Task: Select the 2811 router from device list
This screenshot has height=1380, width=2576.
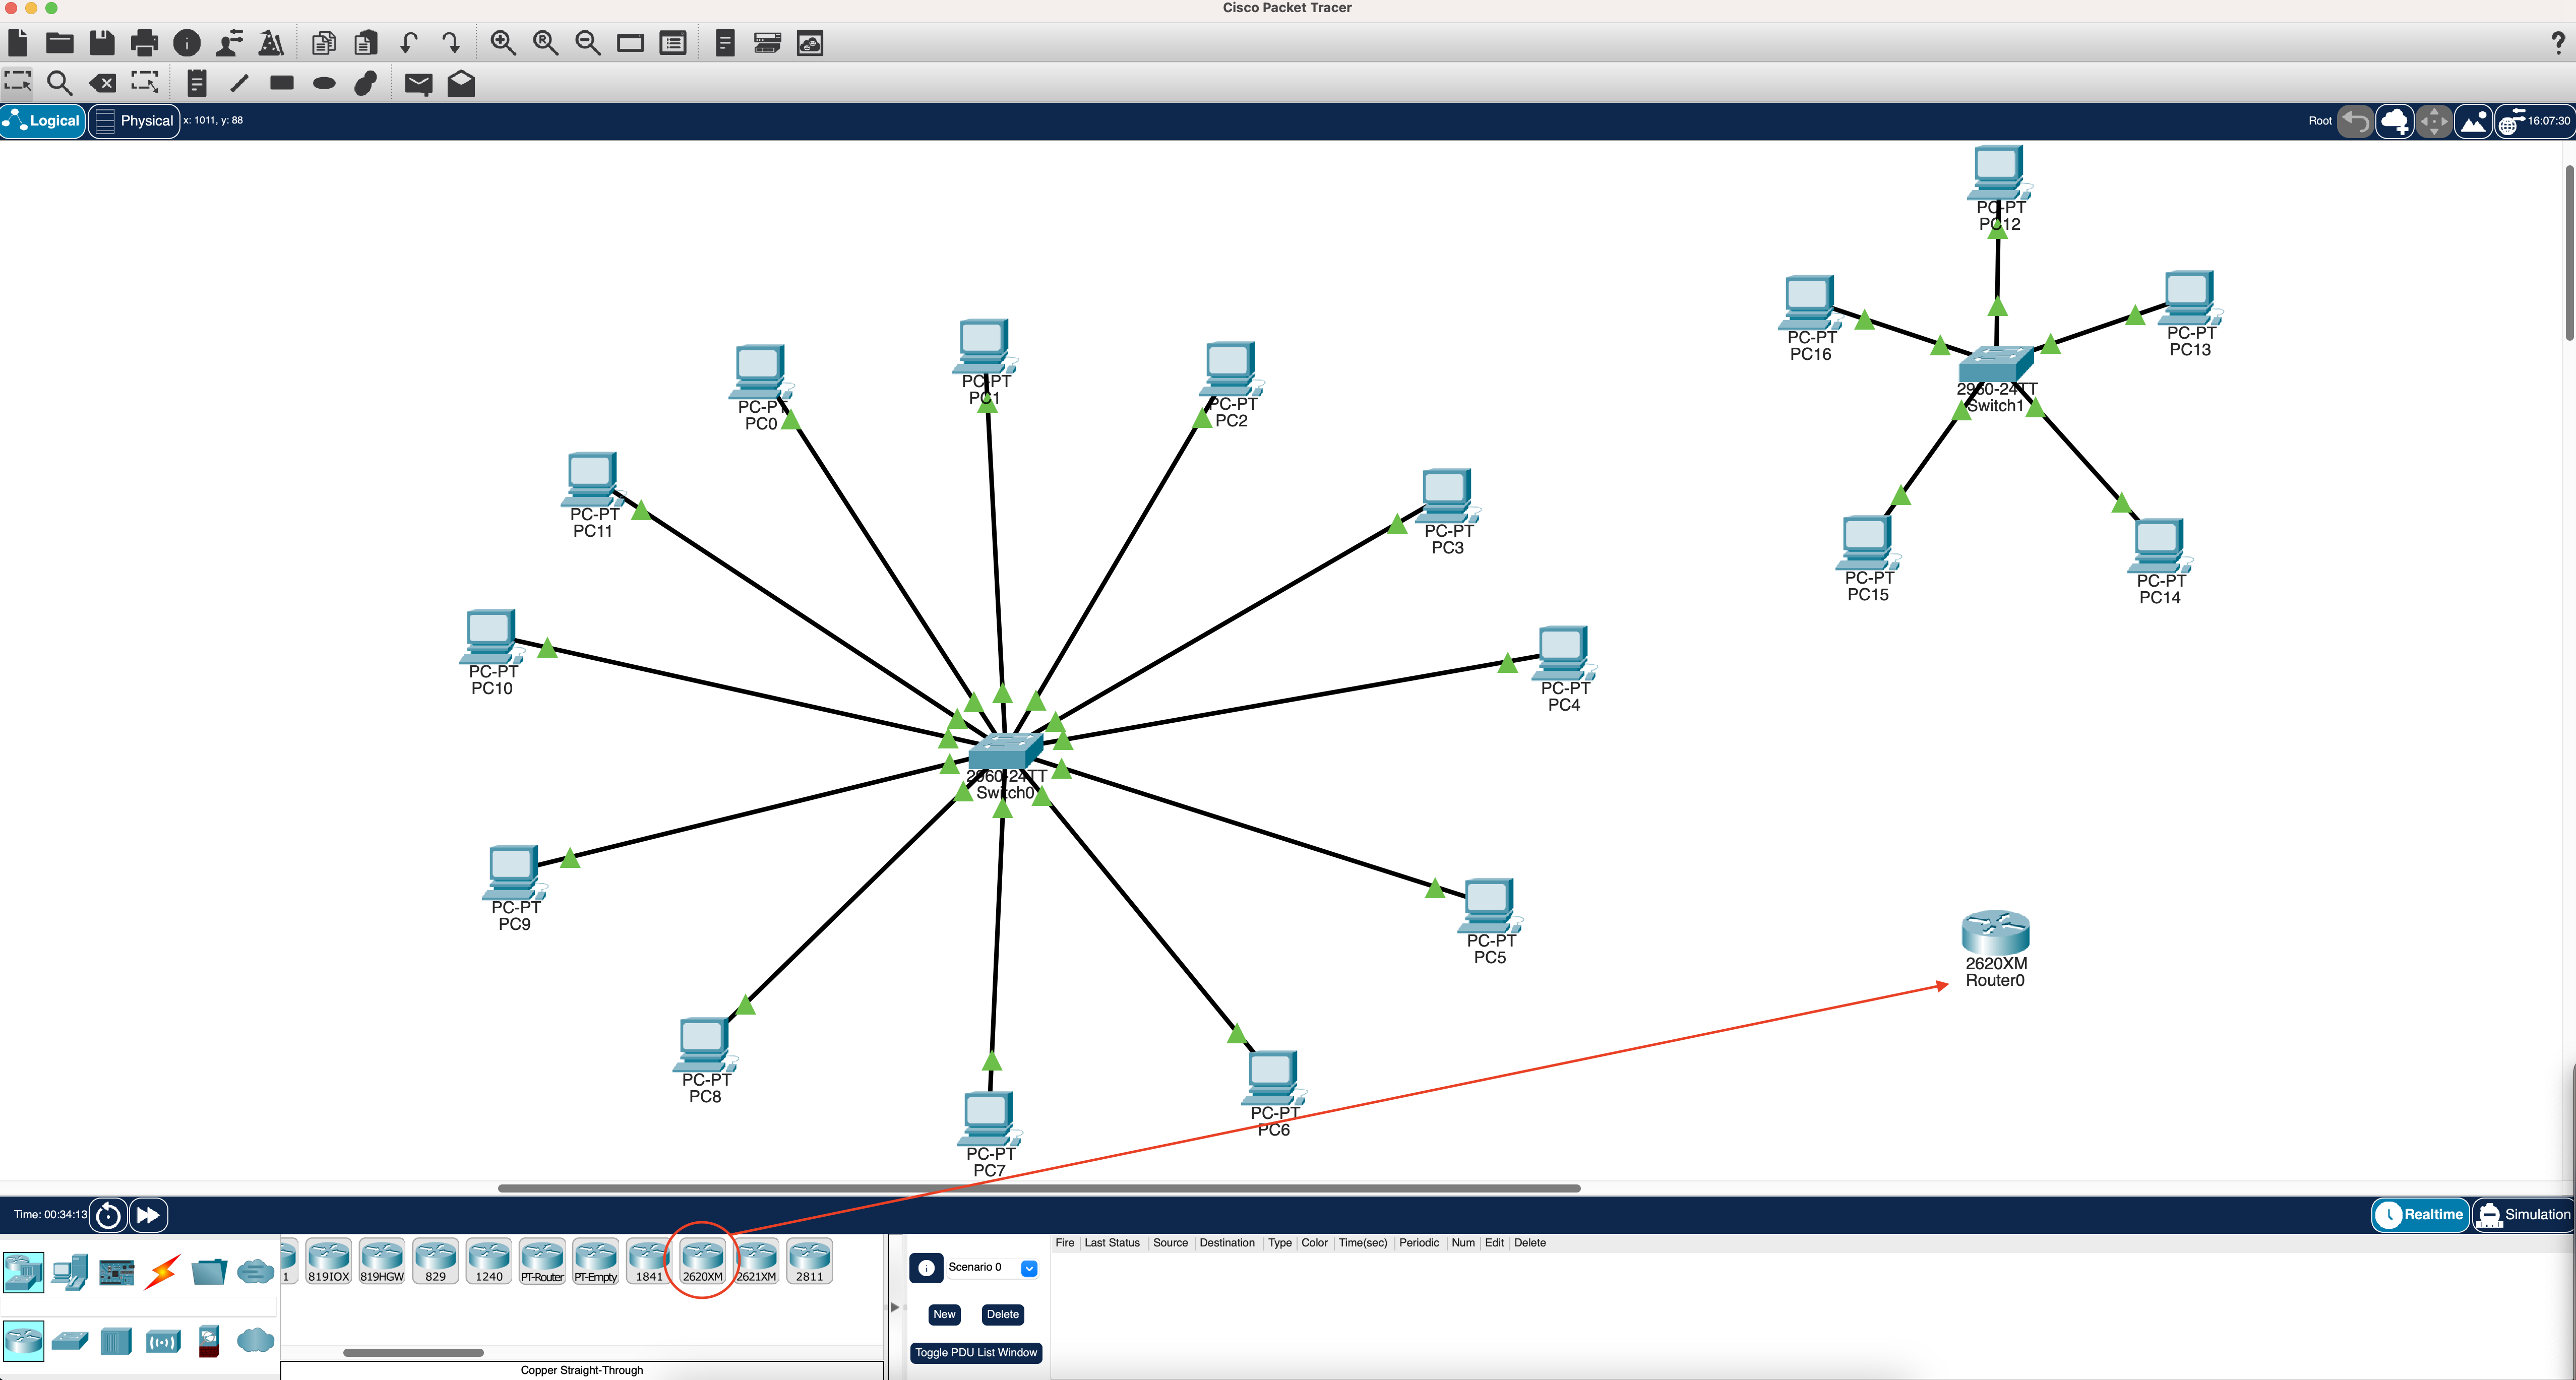Action: [x=809, y=1261]
